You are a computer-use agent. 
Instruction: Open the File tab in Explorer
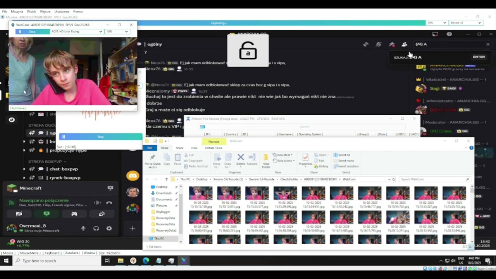(x=150, y=148)
